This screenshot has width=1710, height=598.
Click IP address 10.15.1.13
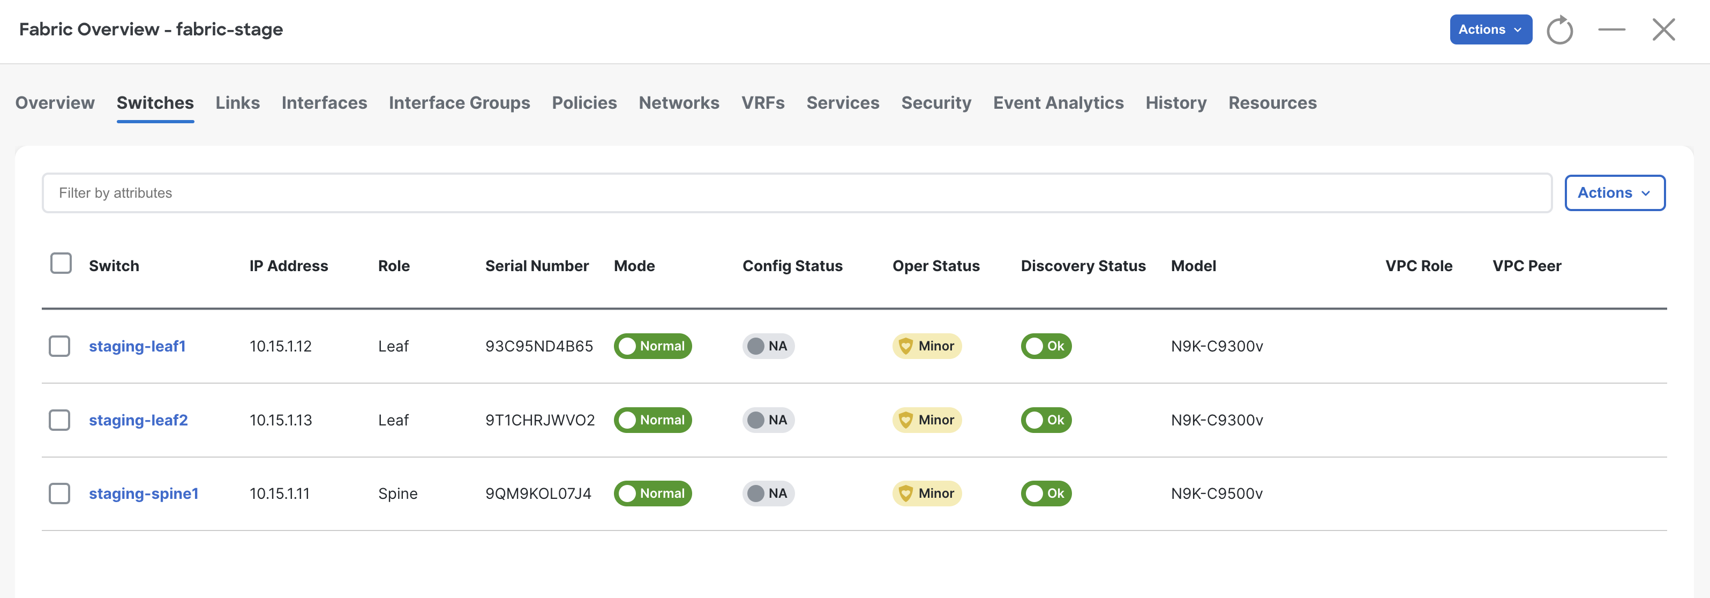(x=281, y=420)
